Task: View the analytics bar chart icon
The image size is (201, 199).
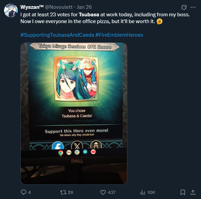Action: 143,192
